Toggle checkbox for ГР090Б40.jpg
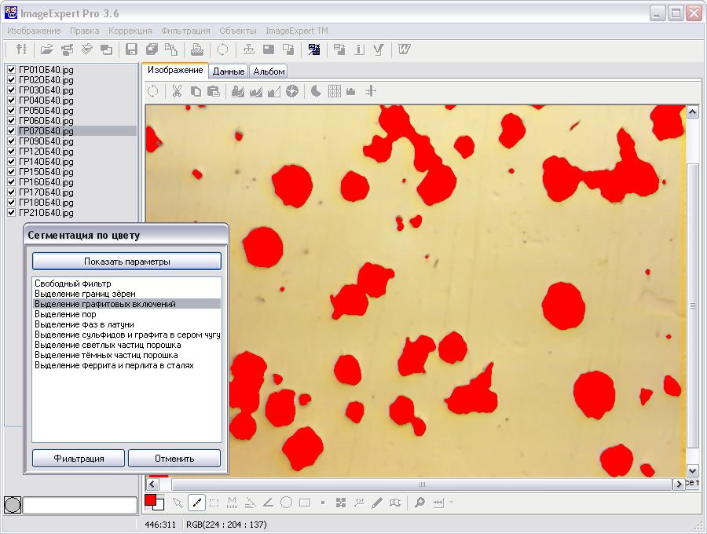 click(x=11, y=141)
